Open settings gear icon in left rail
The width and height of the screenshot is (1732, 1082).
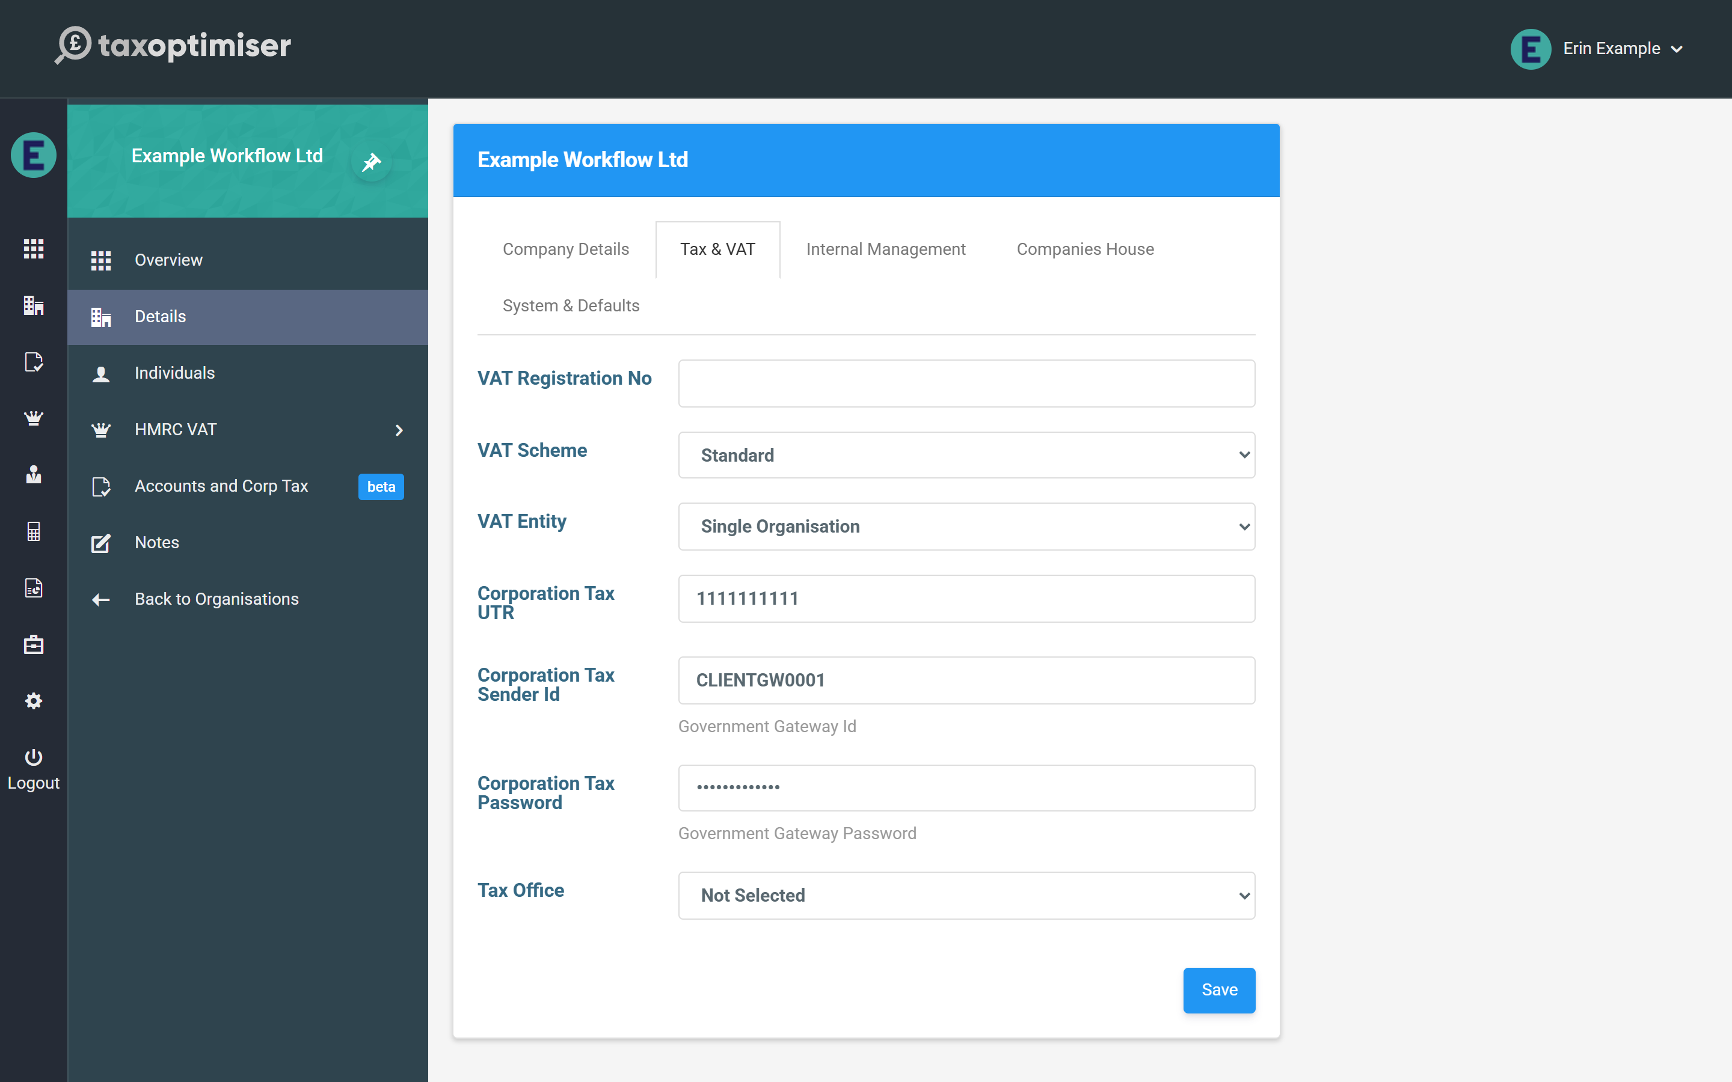coord(34,700)
